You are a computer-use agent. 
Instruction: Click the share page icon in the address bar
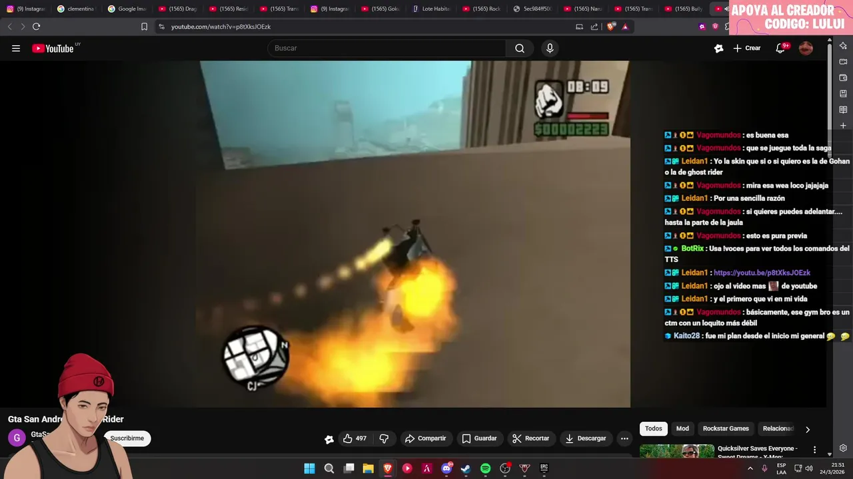pos(594,27)
